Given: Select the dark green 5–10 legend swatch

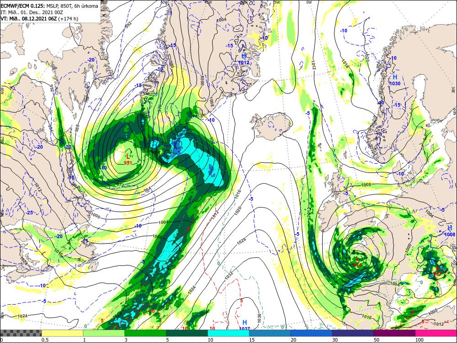Looking at the screenshot, I should click(187, 333).
